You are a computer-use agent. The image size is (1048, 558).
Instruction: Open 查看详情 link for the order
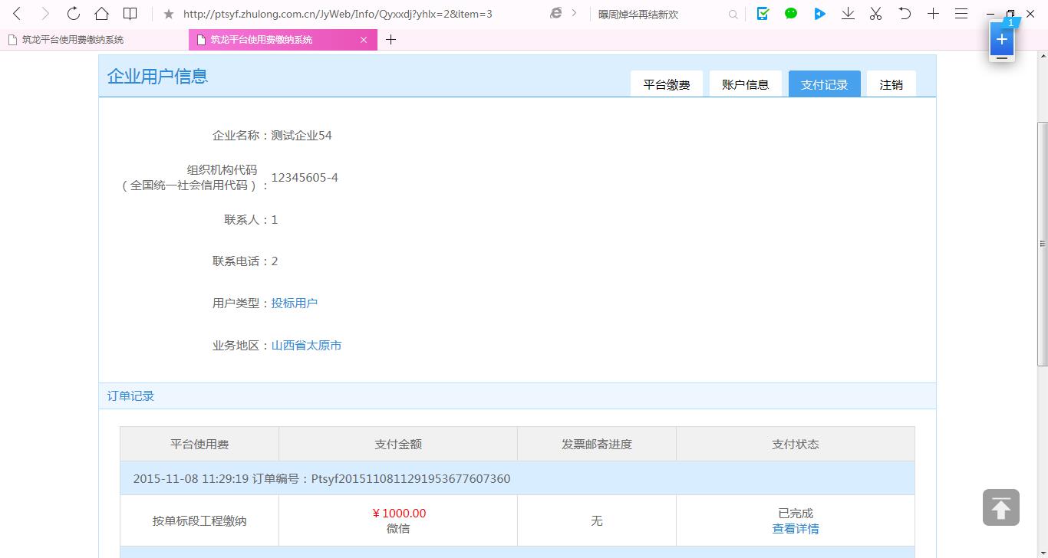point(795,529)
